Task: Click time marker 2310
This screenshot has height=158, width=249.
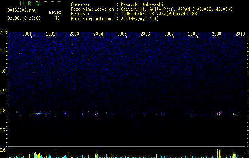Action: click(x=240, y=34)
